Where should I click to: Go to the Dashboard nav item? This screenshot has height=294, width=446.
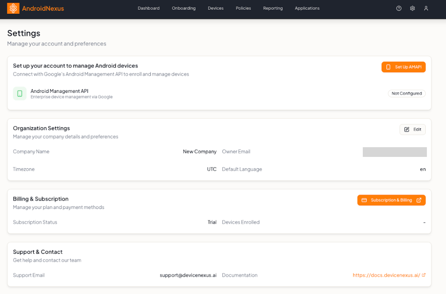pyautogui.click(x=148, y=8)
